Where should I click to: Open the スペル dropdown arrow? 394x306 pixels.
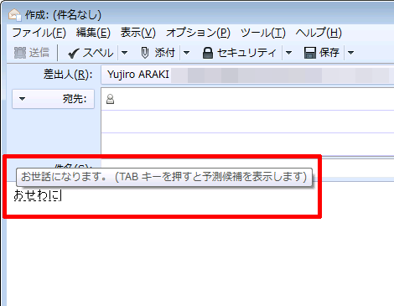point(125,53)
